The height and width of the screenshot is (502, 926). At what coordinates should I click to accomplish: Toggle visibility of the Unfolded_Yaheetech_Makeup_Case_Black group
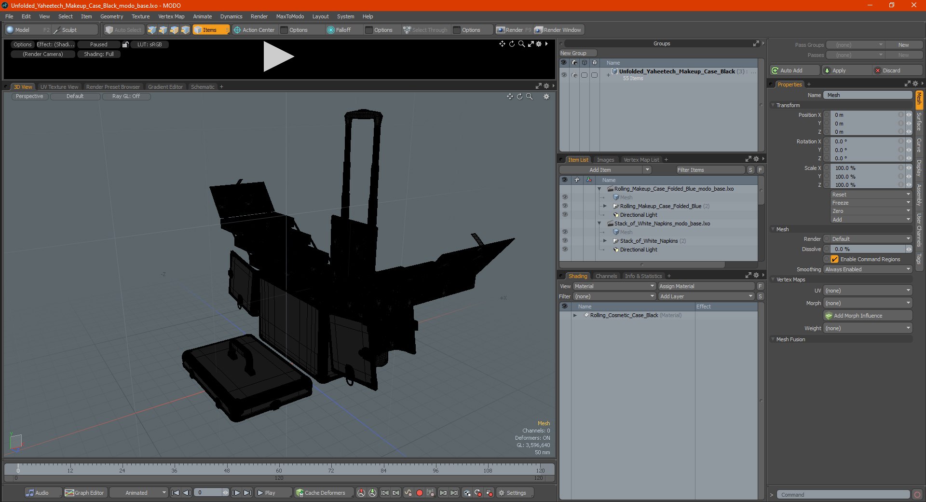pos(564,75)
